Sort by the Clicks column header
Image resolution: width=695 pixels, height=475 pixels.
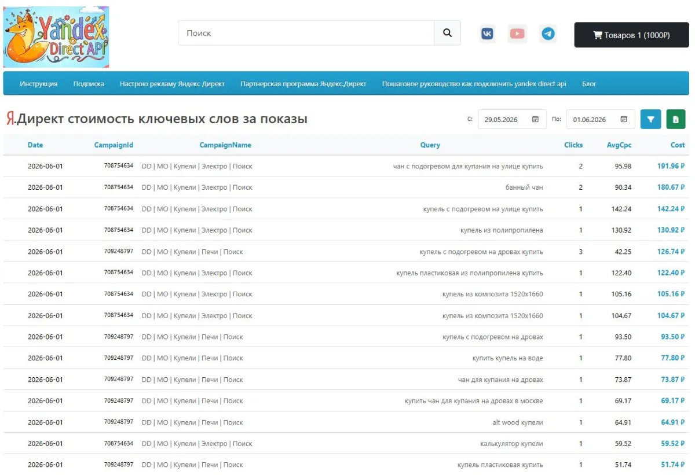pyautogui.click(x=573, y=145)
